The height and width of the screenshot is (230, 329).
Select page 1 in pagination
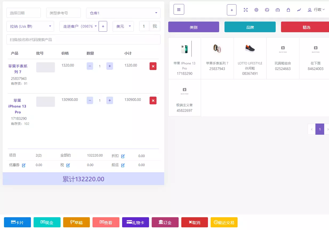pos(320,129)
